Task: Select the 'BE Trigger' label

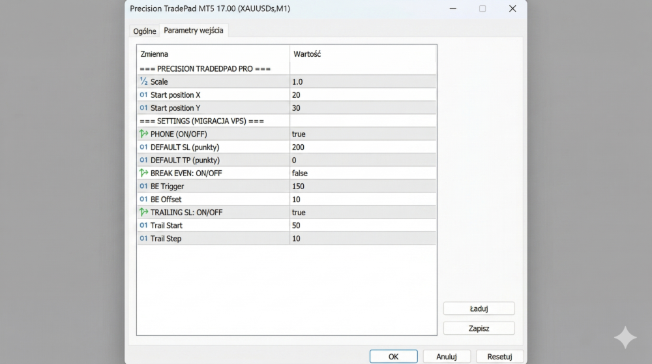Action: point(167,187)
